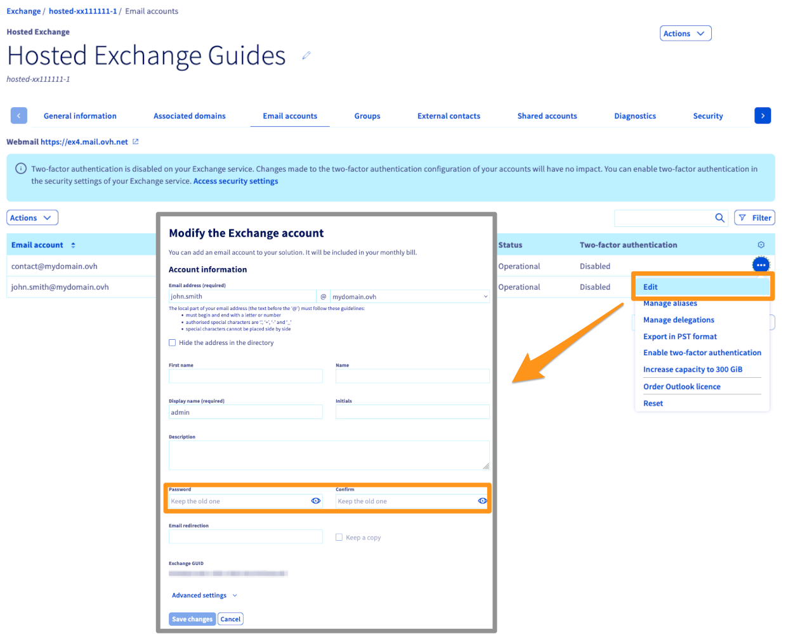
Task: Click the three-dot menu for contact account
Action: pyautogui.click(x=761, y=265)
